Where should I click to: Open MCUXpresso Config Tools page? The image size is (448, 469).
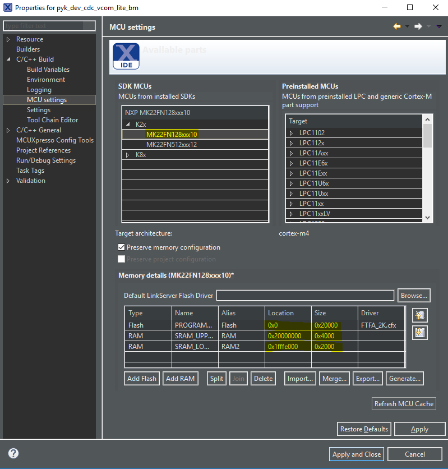[x=55, y=140]
